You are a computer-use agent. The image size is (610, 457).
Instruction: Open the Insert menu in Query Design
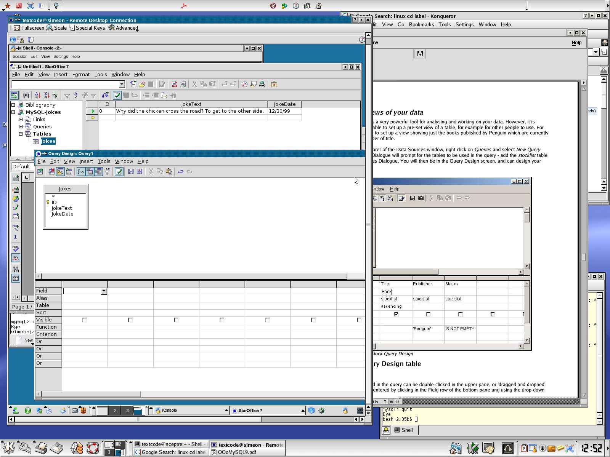click(86, 161)
